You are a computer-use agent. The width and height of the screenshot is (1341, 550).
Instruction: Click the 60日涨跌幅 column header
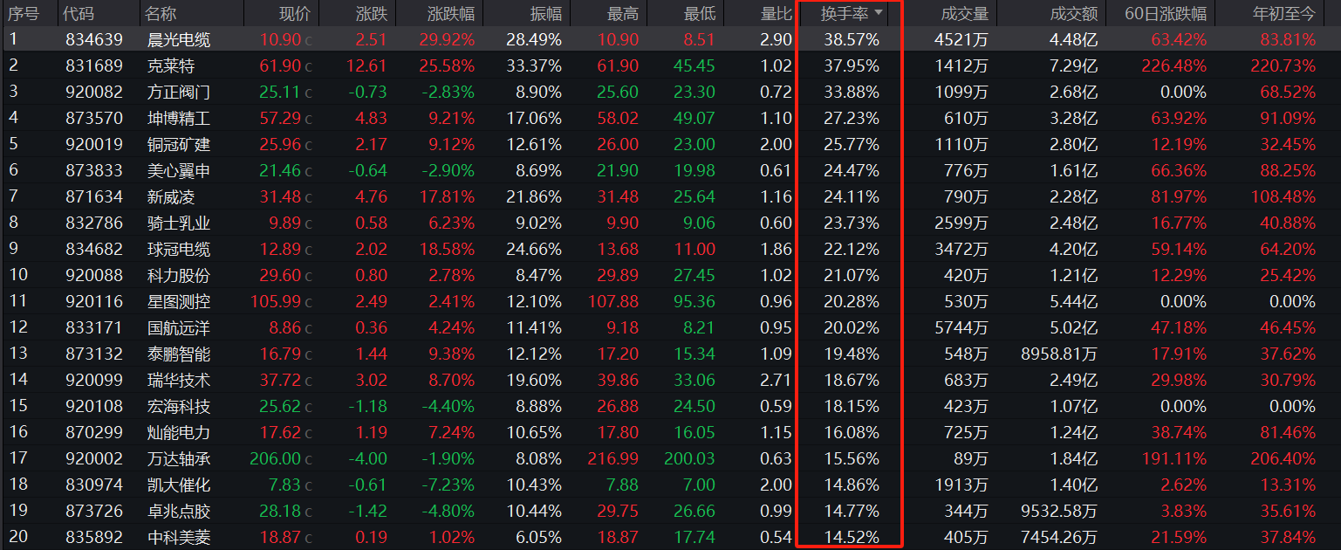(1165, 13)
